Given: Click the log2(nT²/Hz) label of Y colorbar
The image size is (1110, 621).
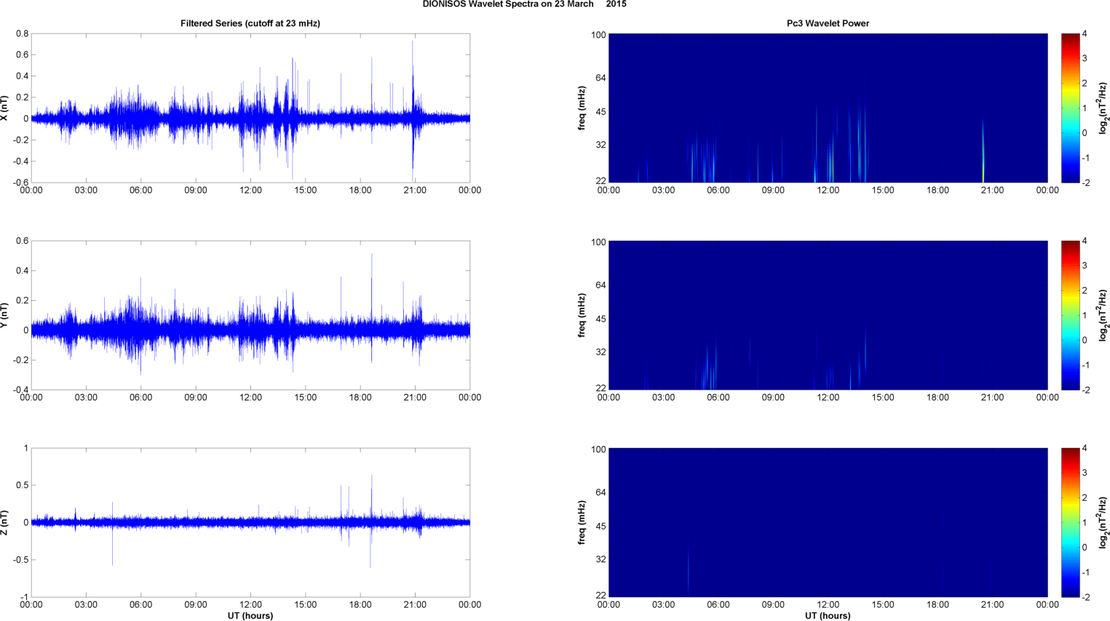Looking at the screenshot, I should click(x=1103, y=315).
